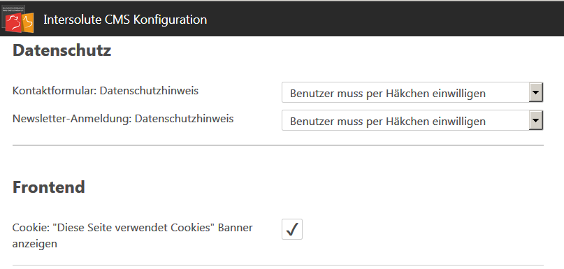The height and width of the screenshot is (269, 564).
Task: Click the Newsletter-Anmeldung dropdown arrow button
Action: click(x=535, y=120)
